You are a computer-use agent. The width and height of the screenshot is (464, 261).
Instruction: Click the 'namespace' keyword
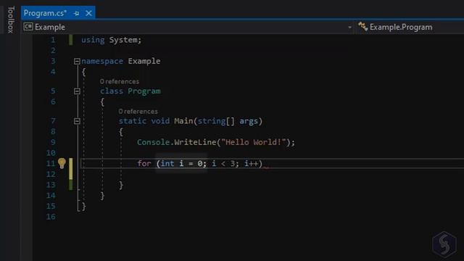coord(102,61)
